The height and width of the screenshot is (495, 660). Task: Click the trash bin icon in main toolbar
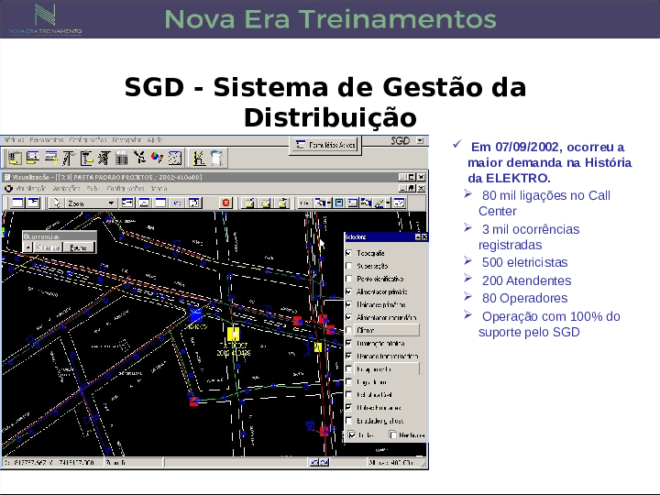(216, 158)
